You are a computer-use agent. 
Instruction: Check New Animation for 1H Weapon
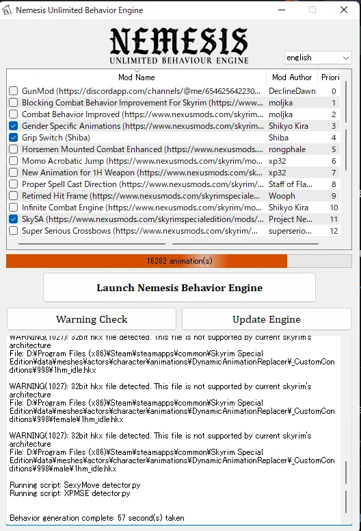[x=13, y=173]
